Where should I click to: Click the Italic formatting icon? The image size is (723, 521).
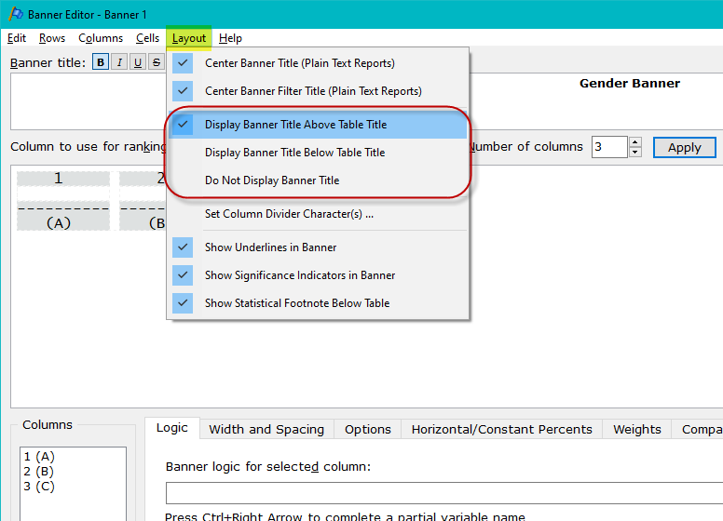[x=119, y=62]
